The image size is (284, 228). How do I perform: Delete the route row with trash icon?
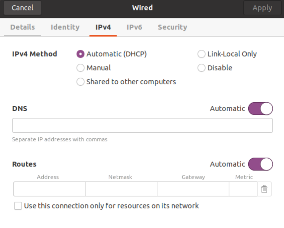click(264, 189)
